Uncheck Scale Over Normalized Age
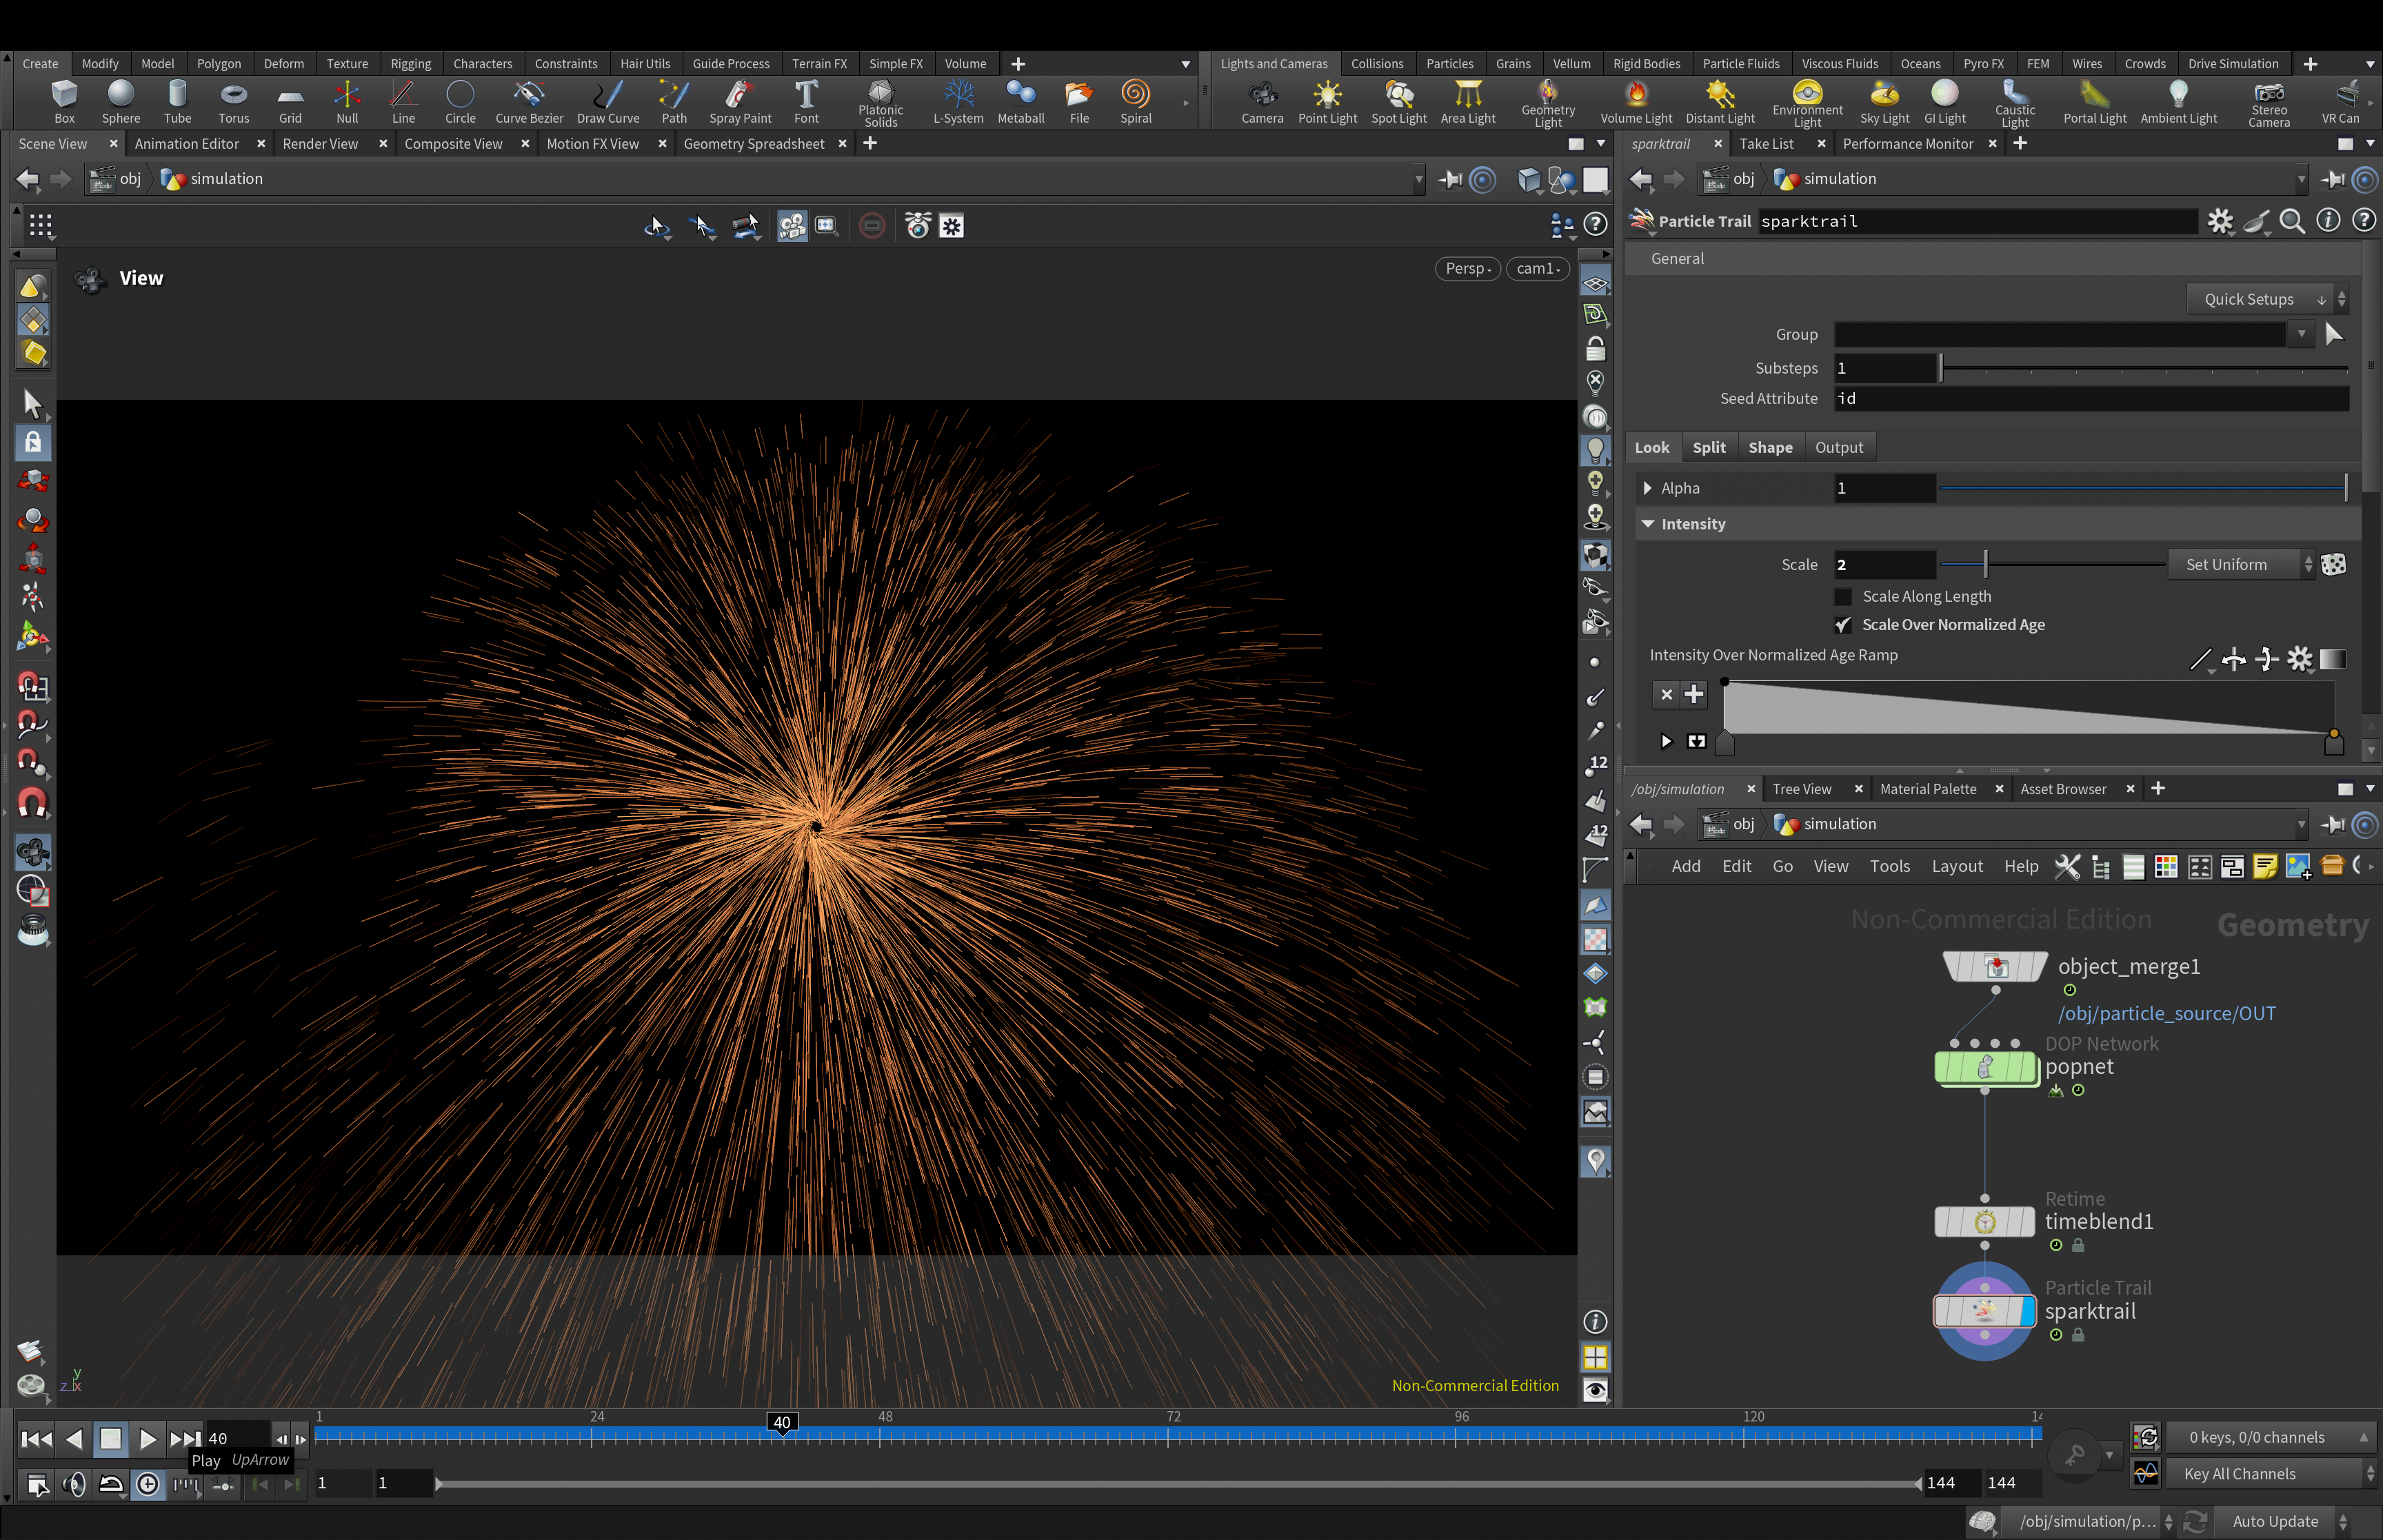This screenshot has width=2383, height=1540. pyautogui.click(x=1843, y=625)
